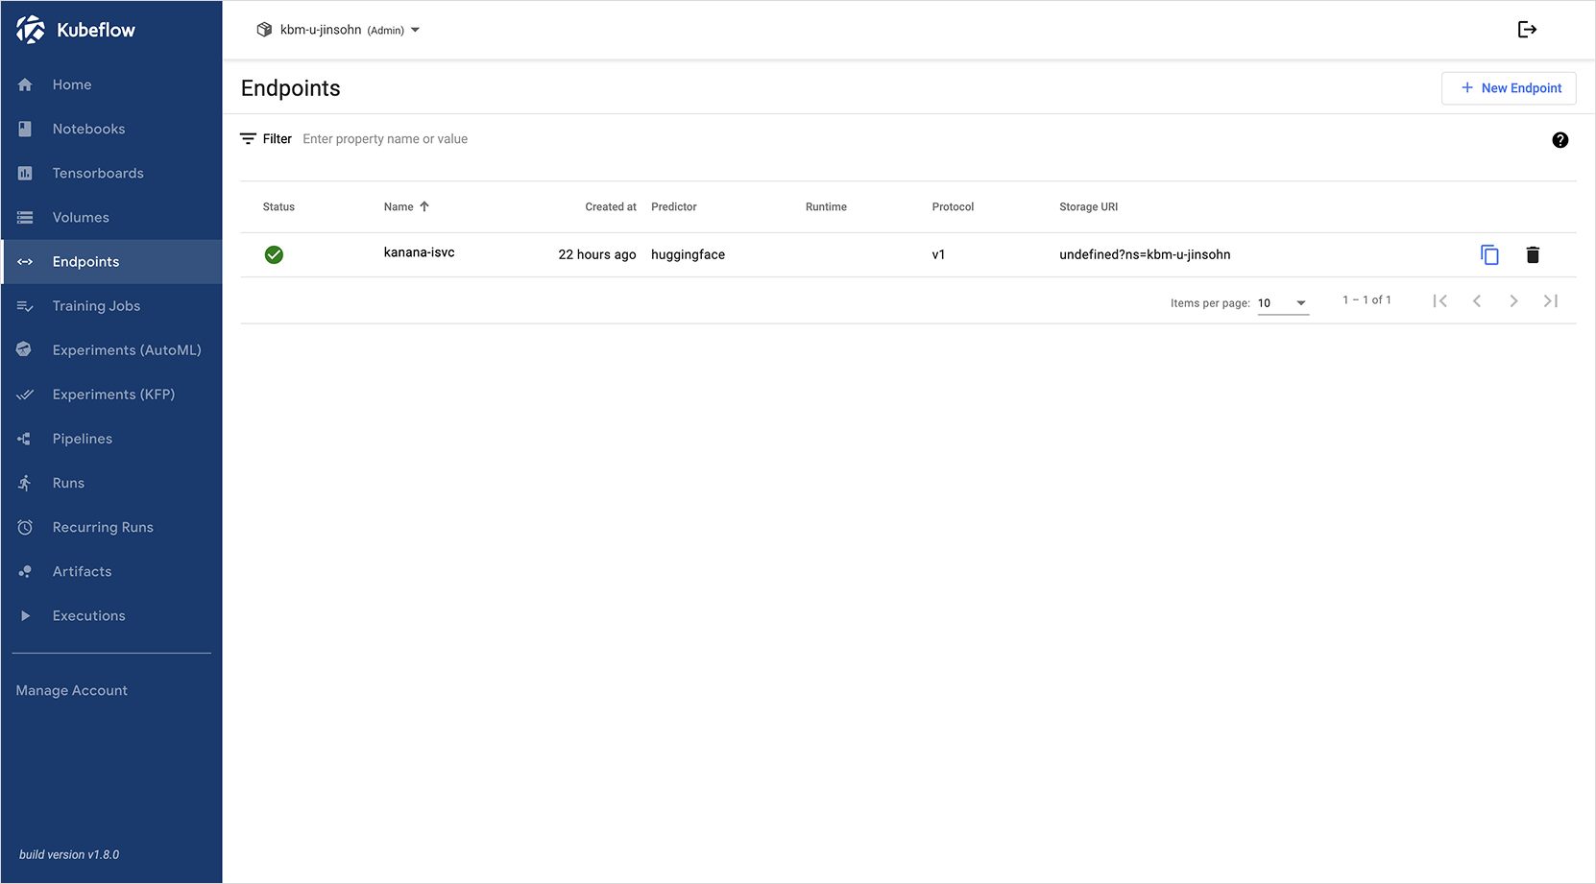
Task: Click the Training Jobs checklist icon
Action: pyautogui.click(x=25, y=306)
